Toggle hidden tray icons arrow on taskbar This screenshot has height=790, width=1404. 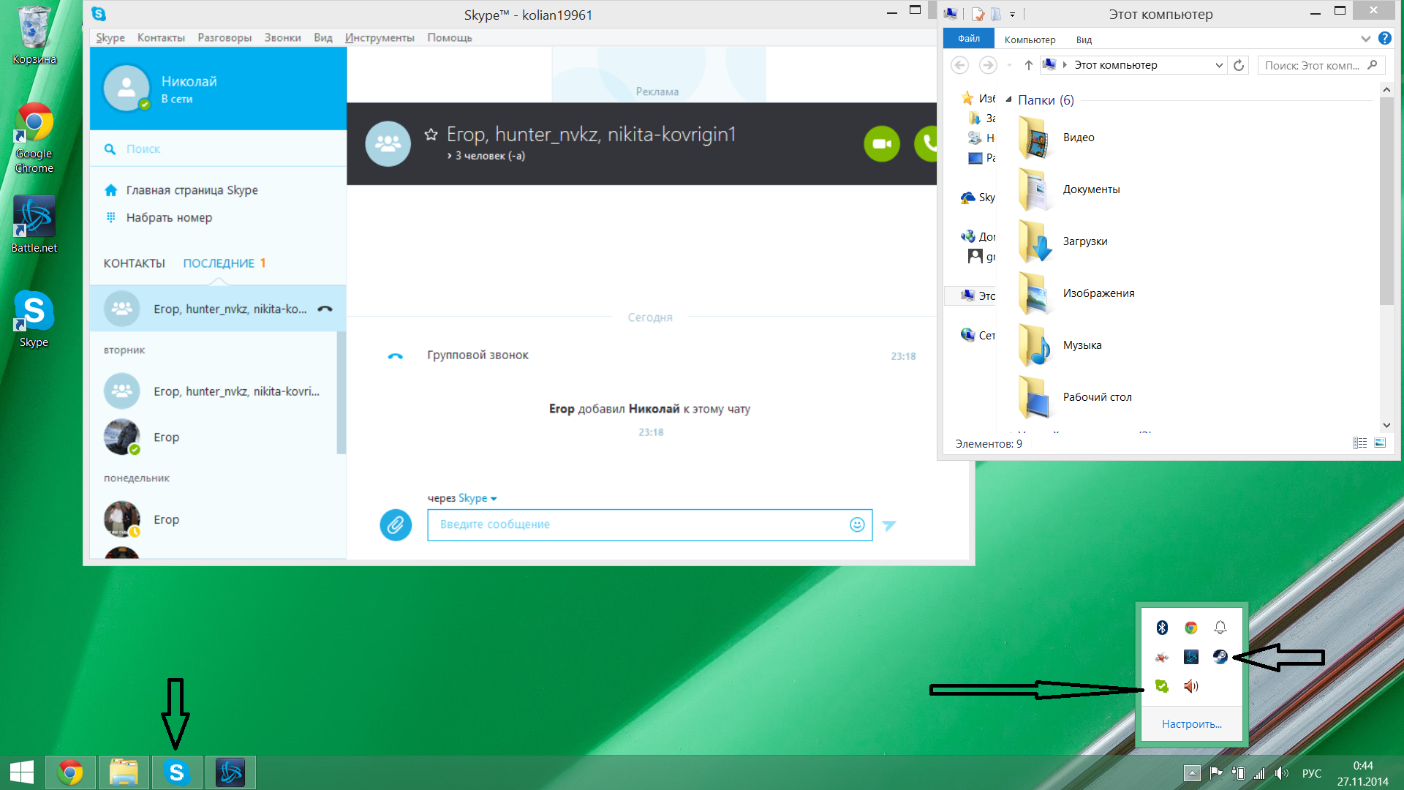(1192, 773)
